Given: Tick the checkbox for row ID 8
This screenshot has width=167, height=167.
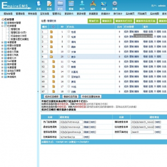Looking at the screenshot, I should [x=69, y=47].
